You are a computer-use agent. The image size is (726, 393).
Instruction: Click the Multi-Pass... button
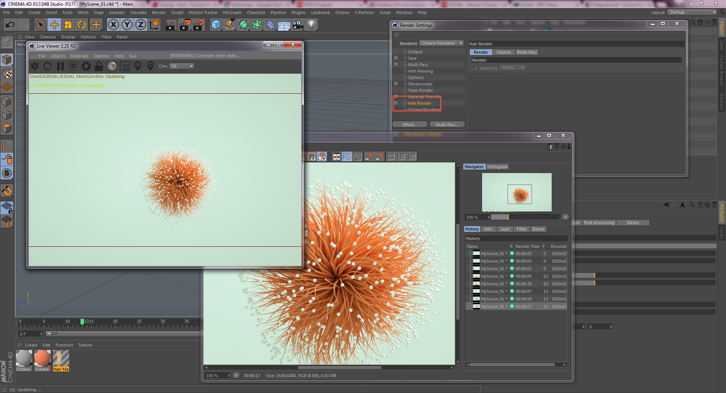447,125
